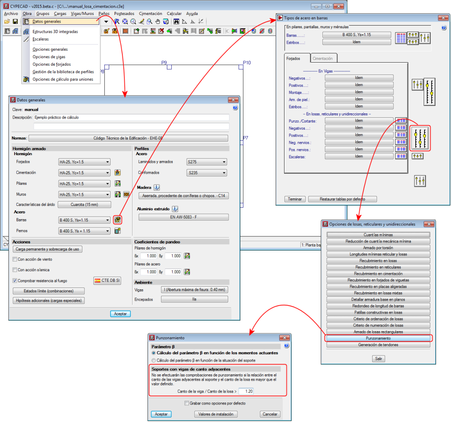Click the red X delete toolbar icon
The width and height of the screenshot is (451, 422).
pos(161,31)
